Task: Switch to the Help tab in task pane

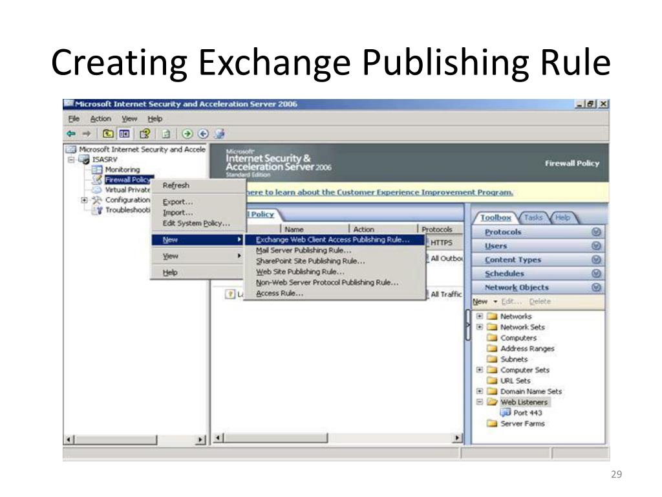Action: pos(562,217)
